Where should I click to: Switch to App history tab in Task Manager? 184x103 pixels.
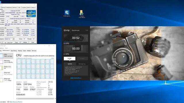click(14, 51)
